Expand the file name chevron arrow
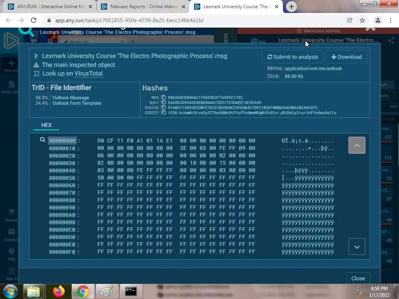The height and width of the screenshot is (299, 399). pyautogui.click(x=36, y=56)
